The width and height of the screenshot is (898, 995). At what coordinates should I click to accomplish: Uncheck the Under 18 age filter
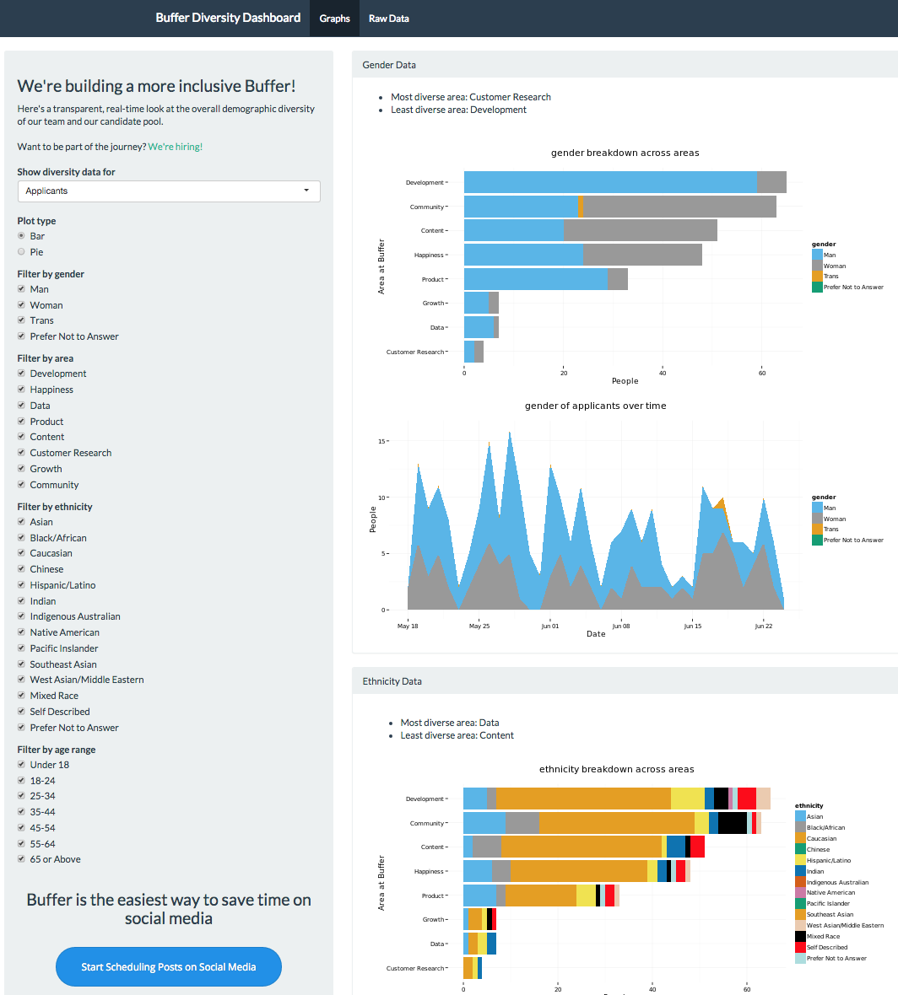point(22,765)
